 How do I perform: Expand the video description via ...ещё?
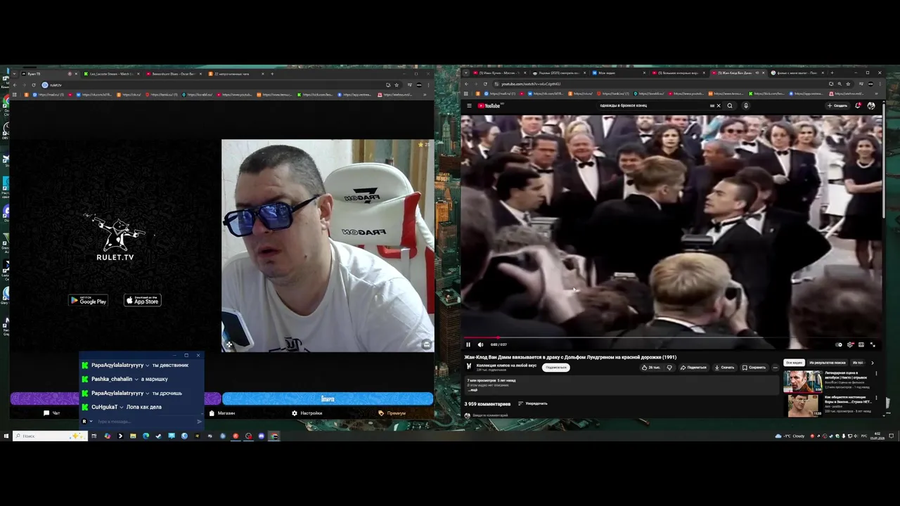pyautogui.click(x=472, y=389)
